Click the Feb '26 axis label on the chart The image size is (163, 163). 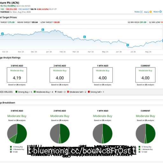[63, 52]
